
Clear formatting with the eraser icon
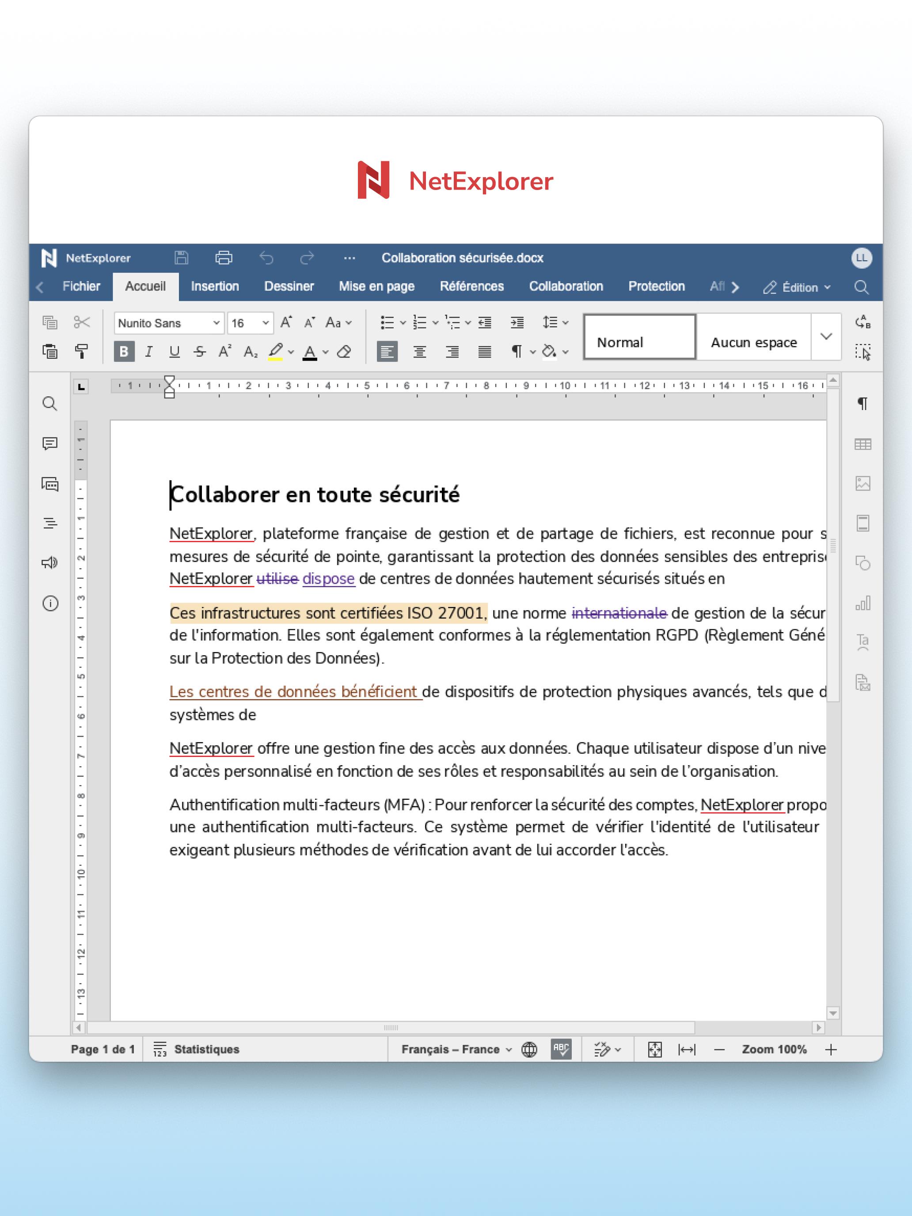344,352
